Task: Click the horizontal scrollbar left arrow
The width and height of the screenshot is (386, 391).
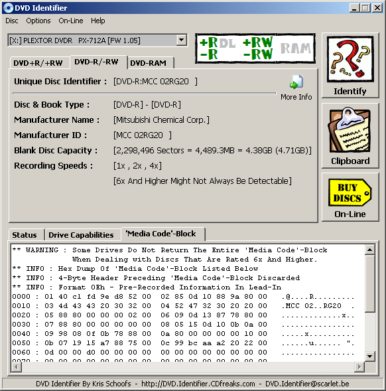Action: click(17, 367)
